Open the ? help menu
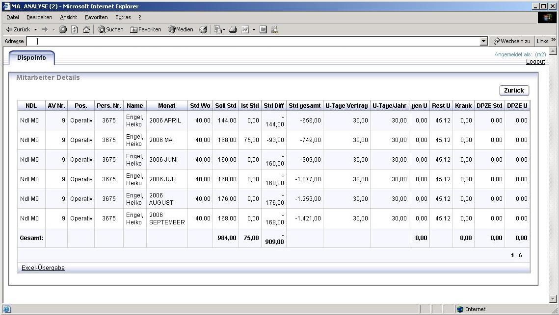This screenshot has width=559, height=315. click(140, 17)
